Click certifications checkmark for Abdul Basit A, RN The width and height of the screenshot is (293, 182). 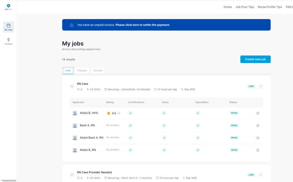tap(130, 138)
